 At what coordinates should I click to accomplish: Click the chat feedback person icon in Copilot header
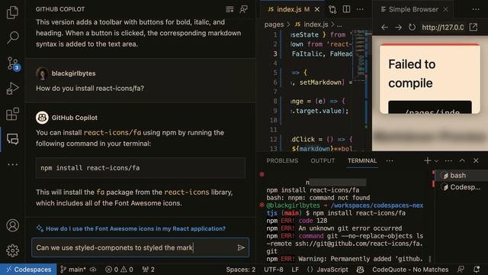pyautogui.click(x=244, y=9)
